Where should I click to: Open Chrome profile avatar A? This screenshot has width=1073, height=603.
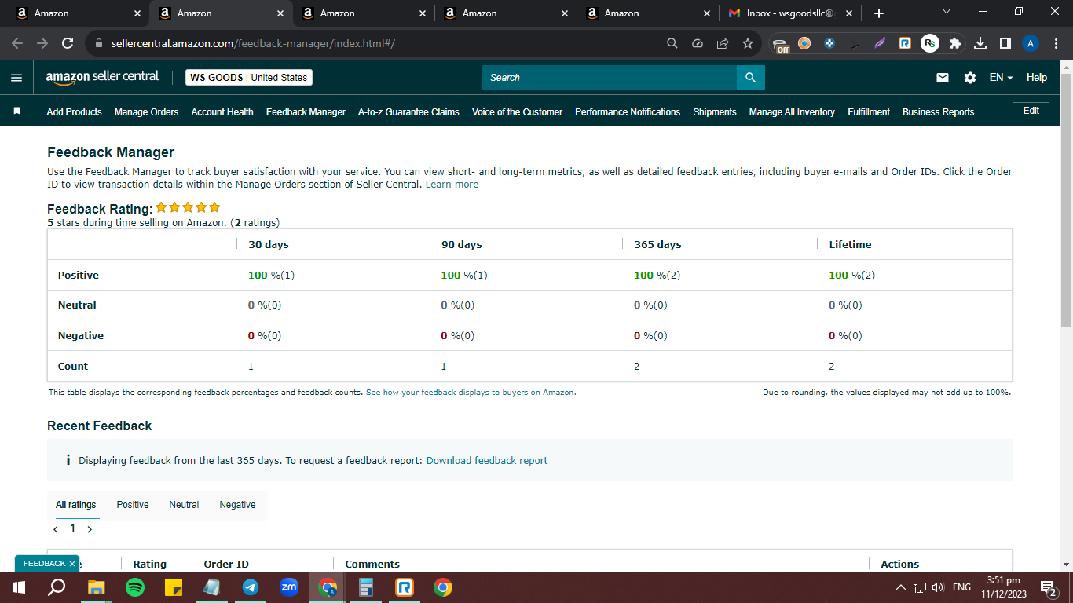[x=1031, y=43]
